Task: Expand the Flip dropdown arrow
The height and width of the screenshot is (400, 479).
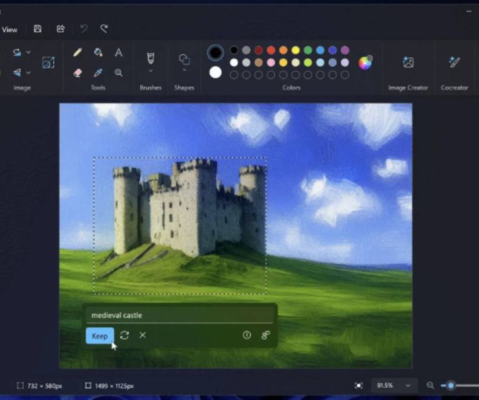Action: (28, 73)
